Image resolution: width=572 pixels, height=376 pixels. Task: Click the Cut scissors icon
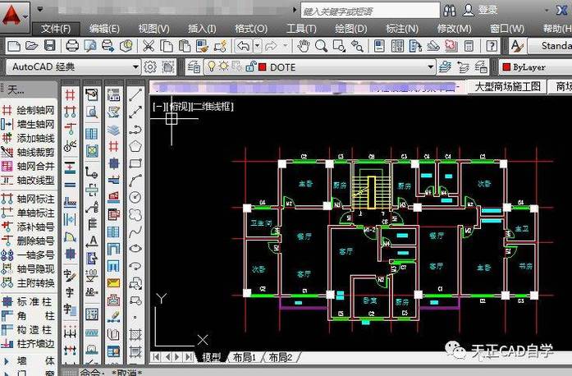149,46
